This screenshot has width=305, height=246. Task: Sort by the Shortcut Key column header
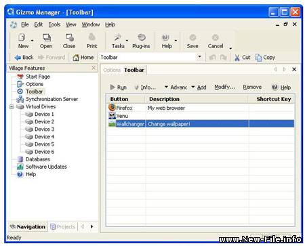(271, 99)
